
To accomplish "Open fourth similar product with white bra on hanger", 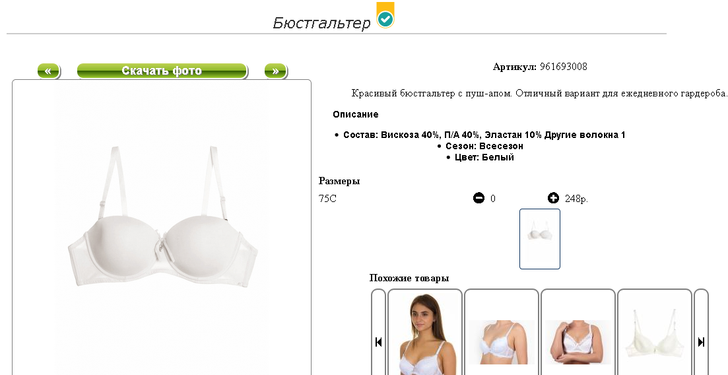I will pos(655,333).
